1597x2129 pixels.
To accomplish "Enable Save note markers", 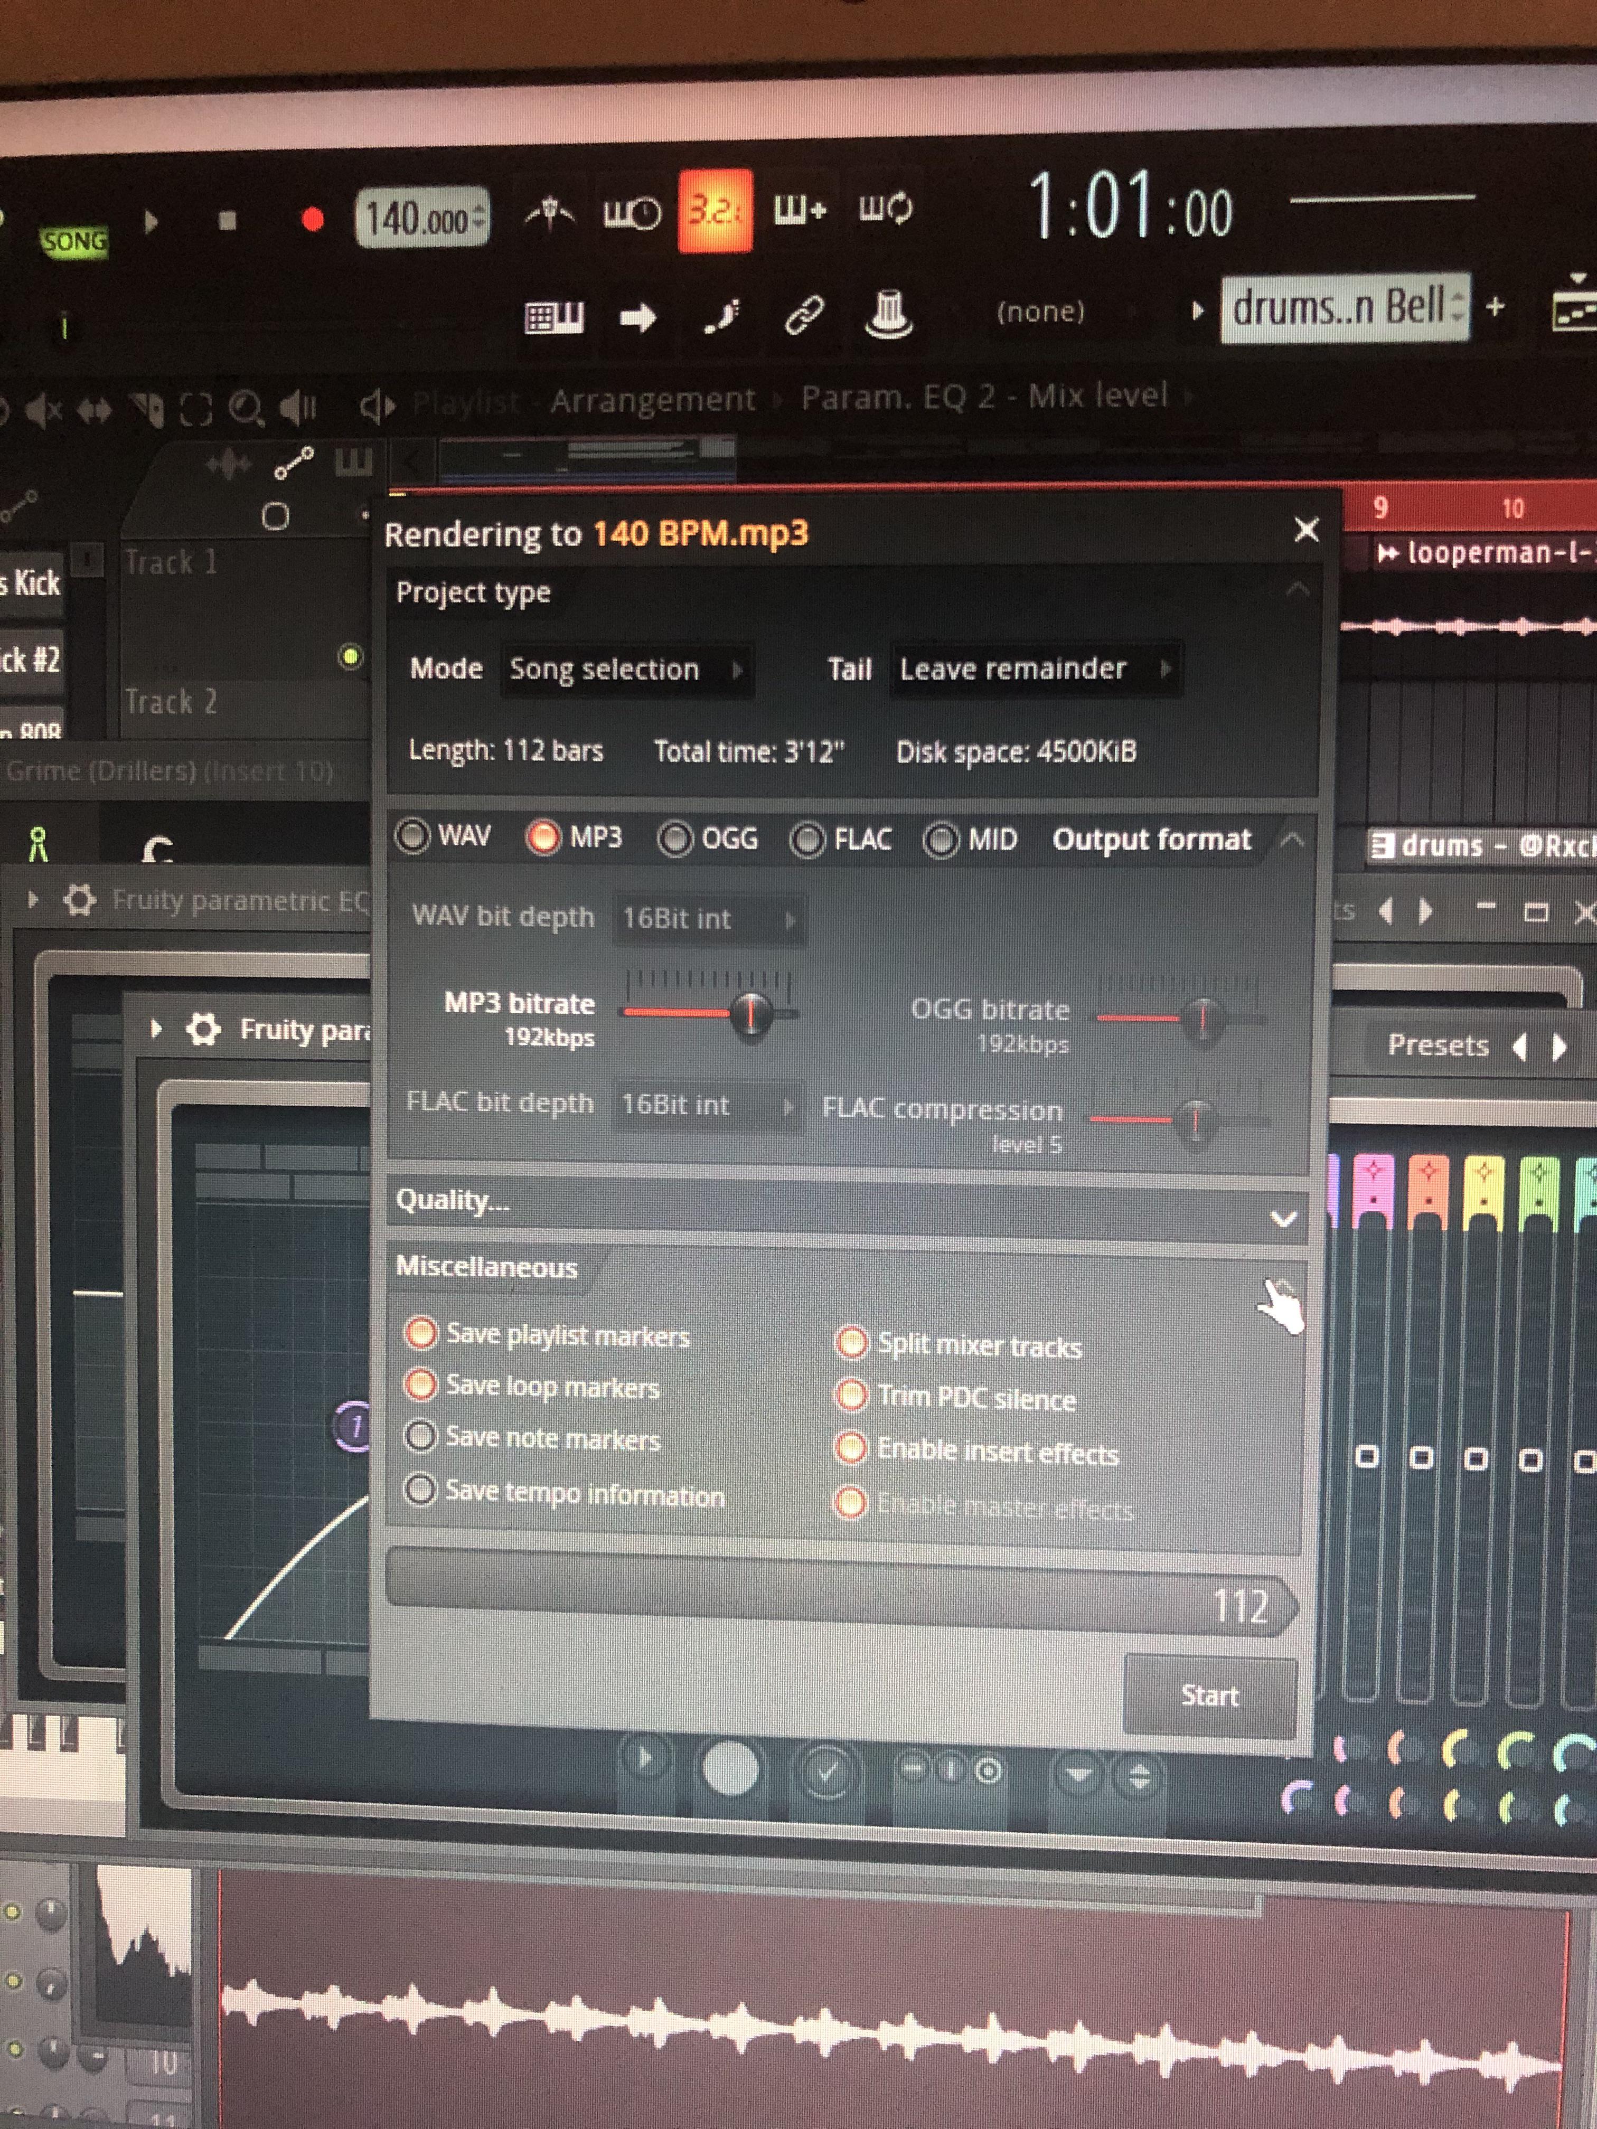I will [x=421, y=1437].
